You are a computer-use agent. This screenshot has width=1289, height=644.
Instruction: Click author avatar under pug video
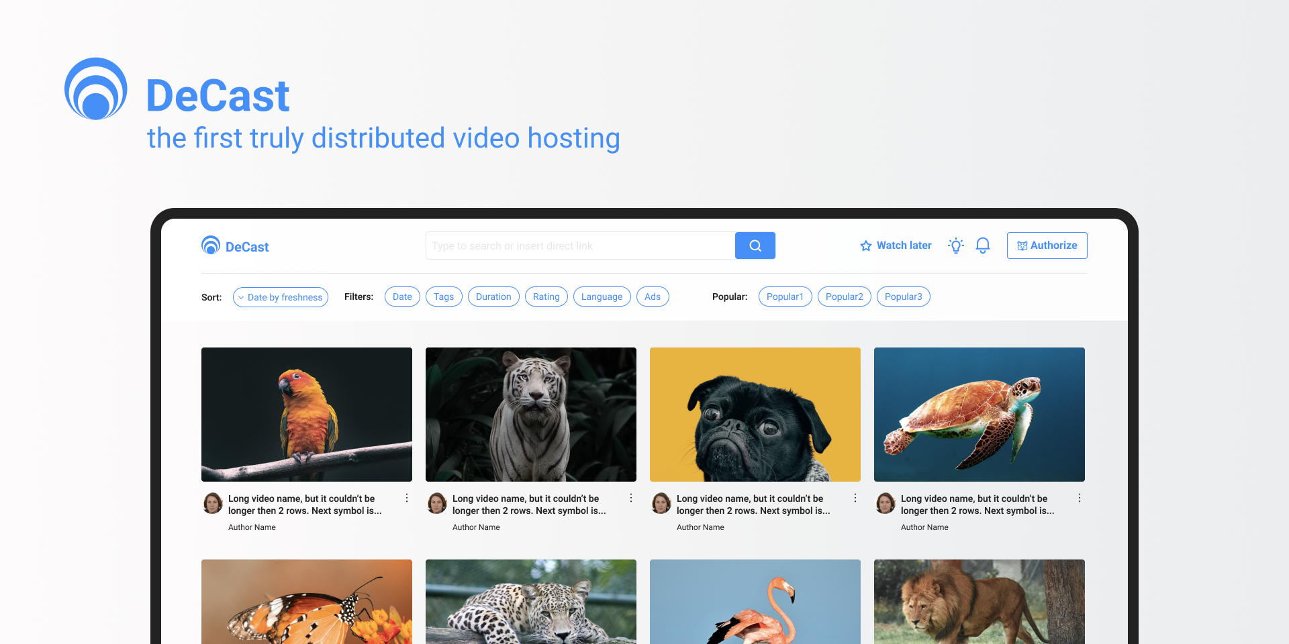[x=661, y=503]
